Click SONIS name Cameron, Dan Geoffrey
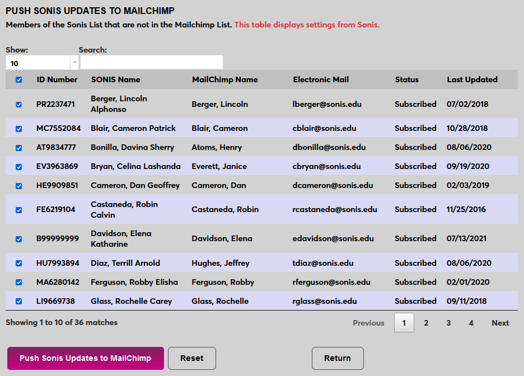Screen dimensions: 524x376 click(135, 185)
